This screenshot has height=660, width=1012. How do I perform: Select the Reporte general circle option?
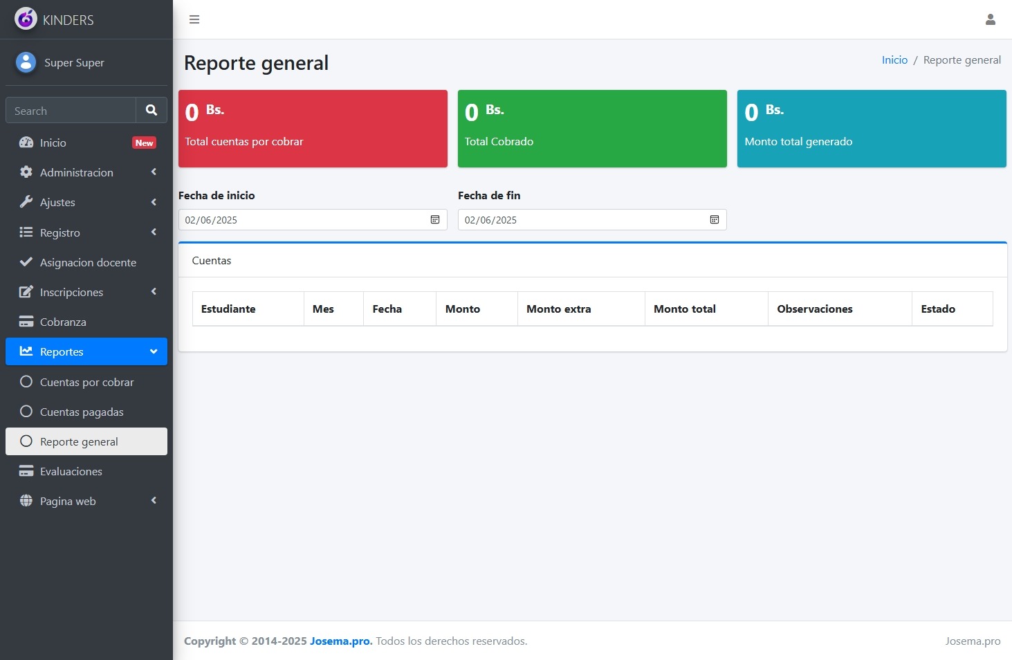(x=26, y=441)
